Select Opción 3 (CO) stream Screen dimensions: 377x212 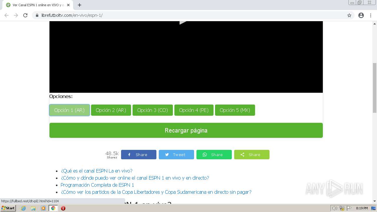pyautogui.click(x=153, y=110)
